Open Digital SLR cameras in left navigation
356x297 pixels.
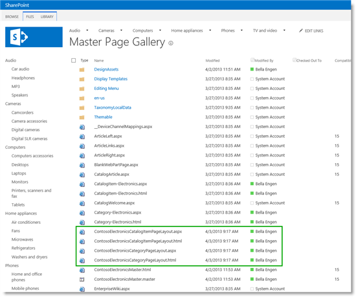coord(30,138)
